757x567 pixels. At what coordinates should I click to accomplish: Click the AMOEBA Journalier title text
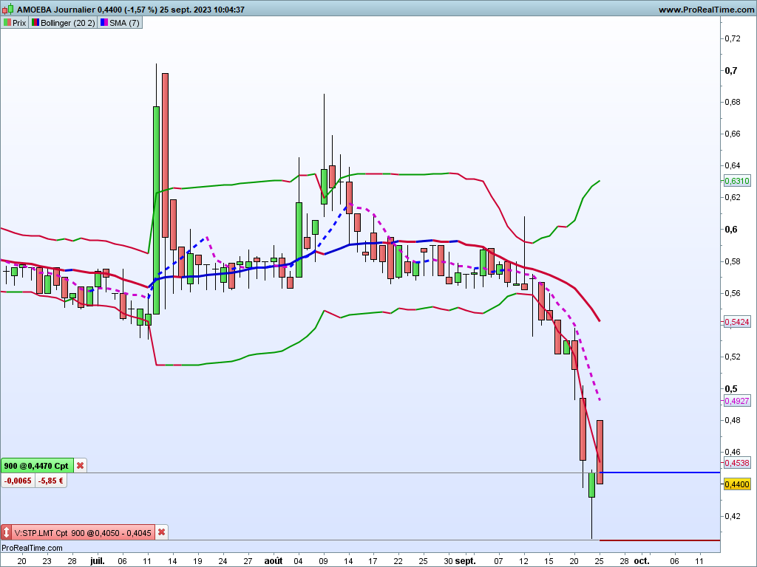pos(56,10)
